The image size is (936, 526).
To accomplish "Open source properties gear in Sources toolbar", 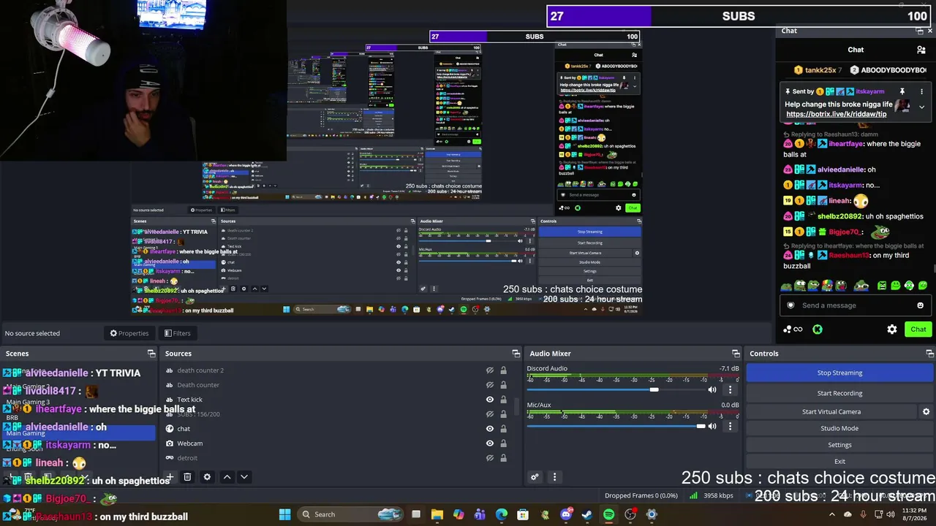I will [x=207, y=477].
